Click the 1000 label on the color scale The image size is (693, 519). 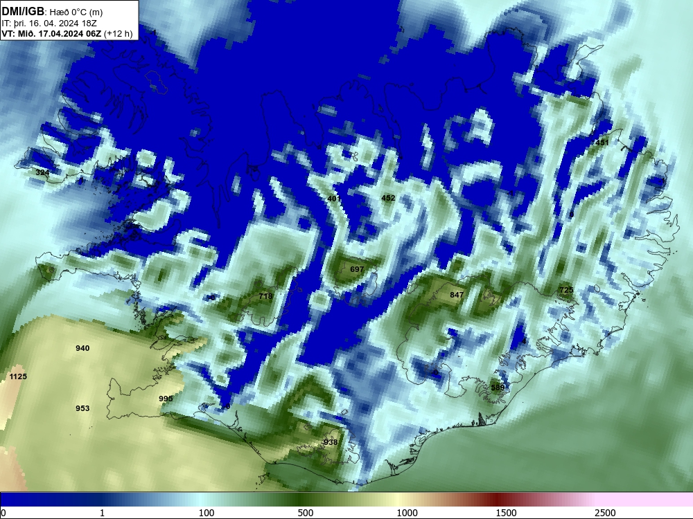pos(407,513)
